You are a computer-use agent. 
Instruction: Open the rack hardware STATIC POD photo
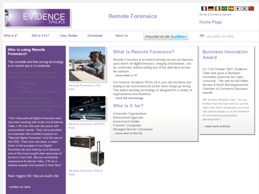pos(87,108)
